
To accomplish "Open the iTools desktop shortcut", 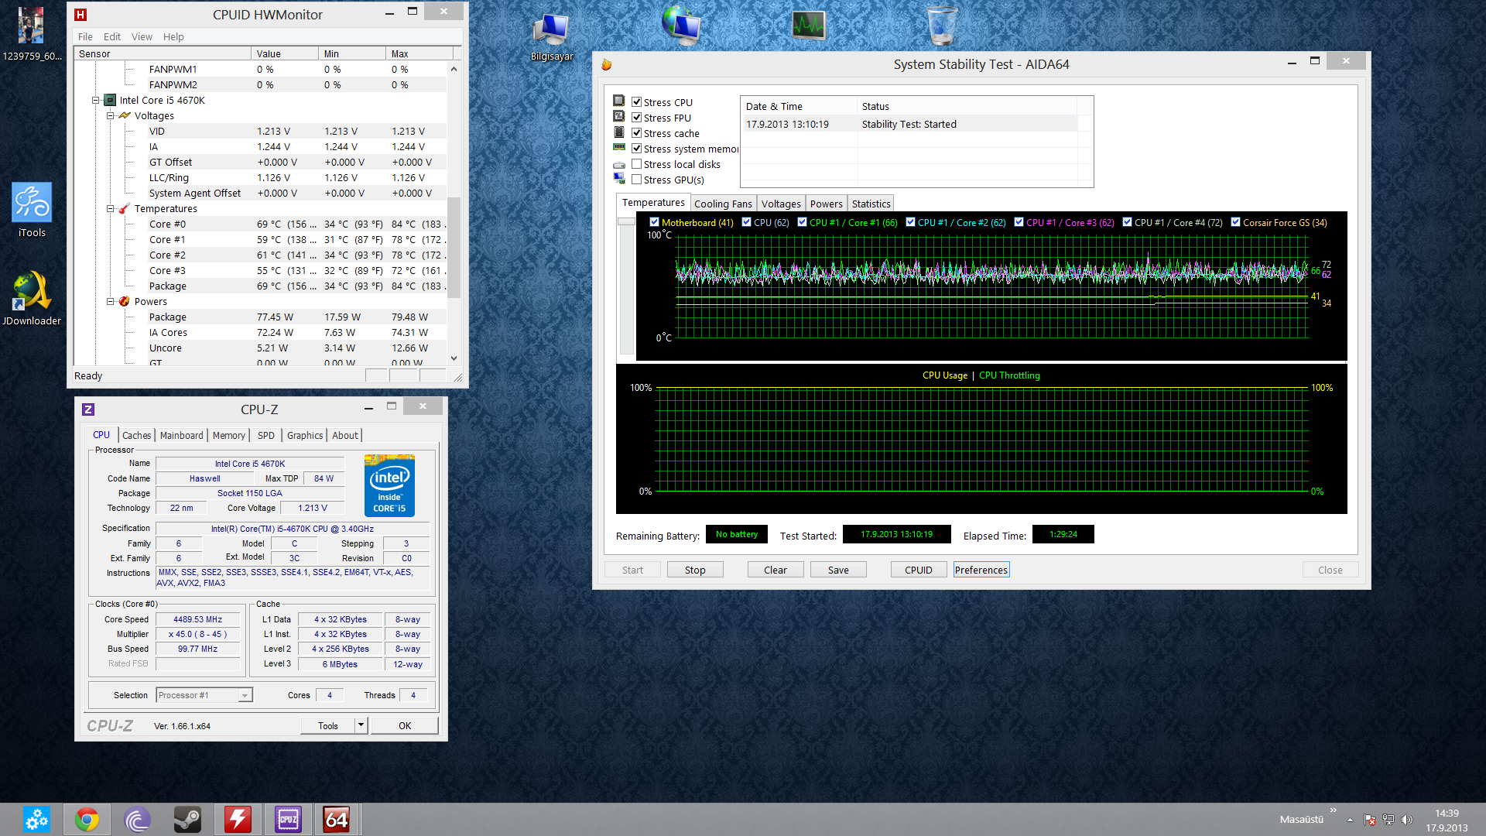I will click(32, 210).
